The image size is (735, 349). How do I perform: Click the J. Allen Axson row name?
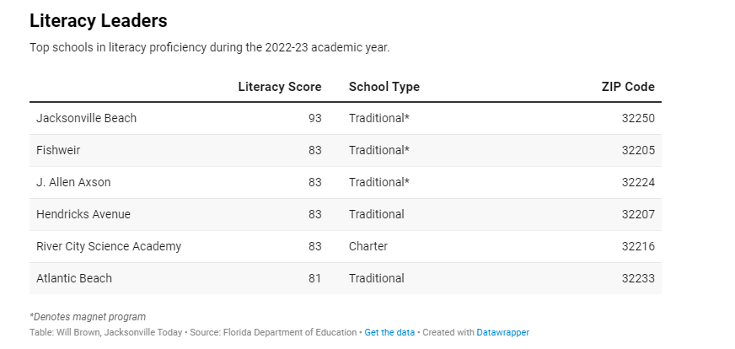pyautogui.click(x=73, y=182)
